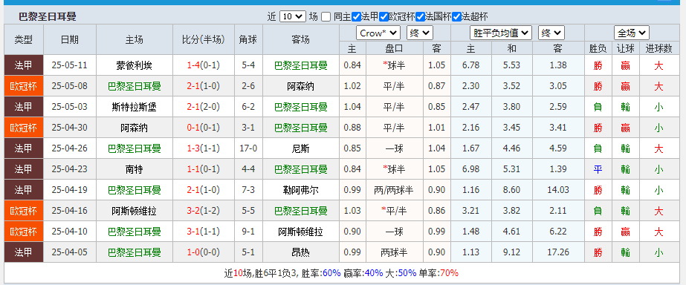This screenshot has height=285, width=686.
Task: Click the 类型 column header
Action: pyautogui.click(x=24, y=40)
